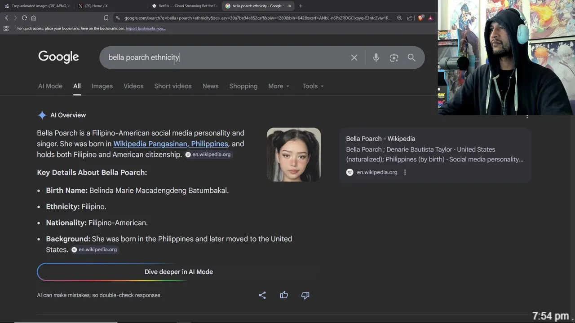Open site settings icon in address bar

[x=118, y=18]
